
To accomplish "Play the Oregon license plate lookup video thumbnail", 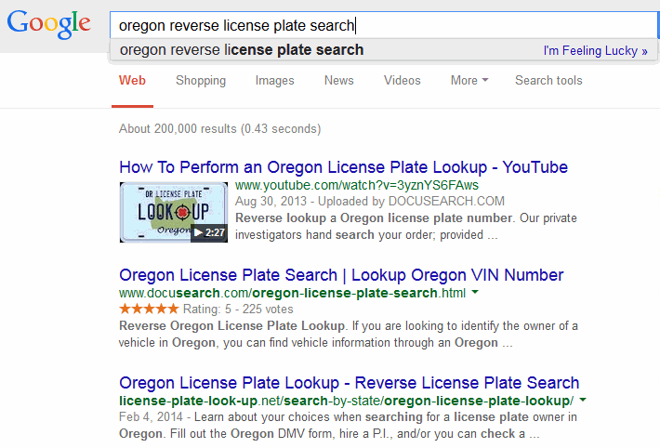I will point(174,212).
